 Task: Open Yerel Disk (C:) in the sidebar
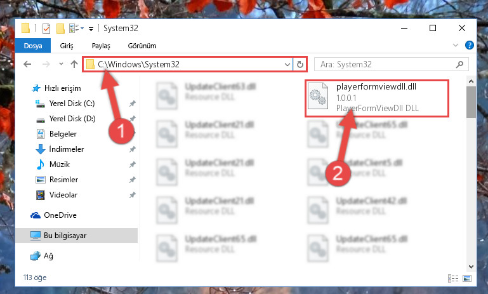[72, 104]
